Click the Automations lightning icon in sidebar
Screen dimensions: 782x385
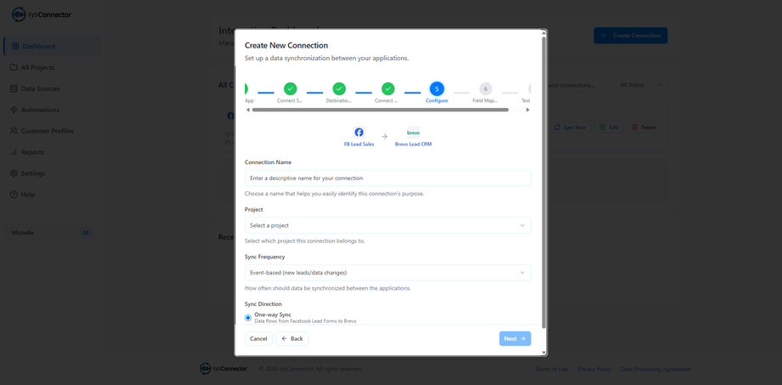click(14, 110)
